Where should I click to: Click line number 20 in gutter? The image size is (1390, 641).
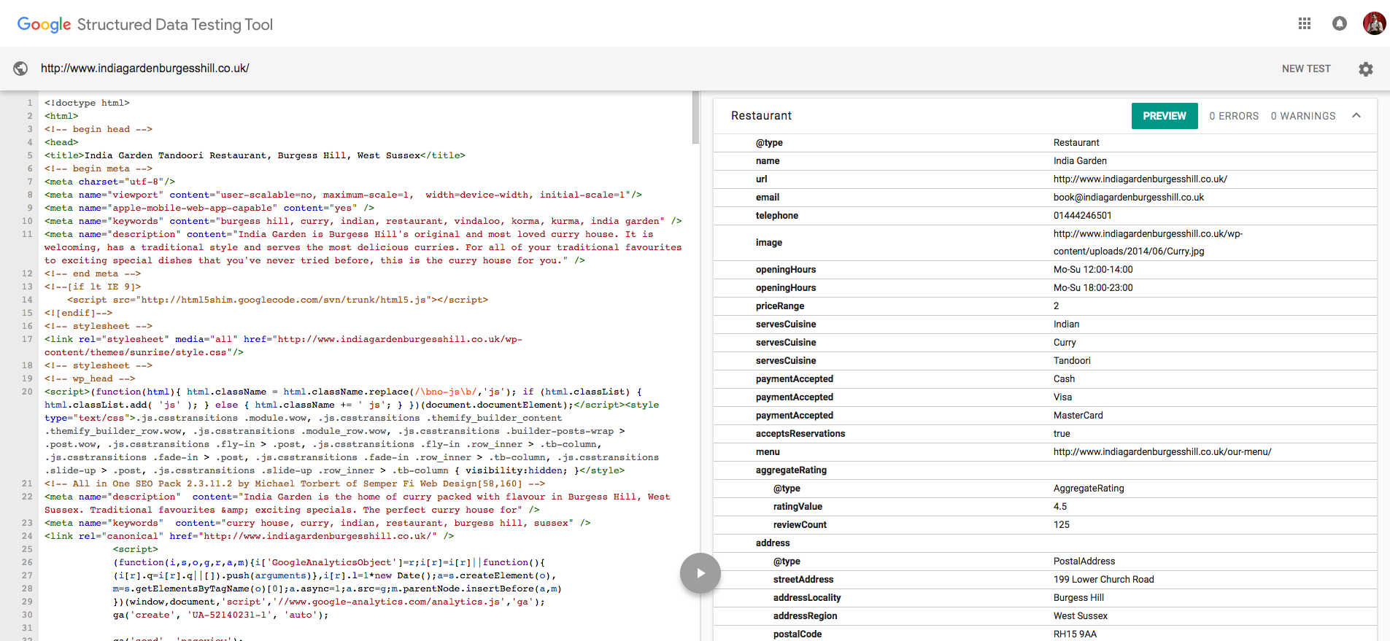pos(27,392)
